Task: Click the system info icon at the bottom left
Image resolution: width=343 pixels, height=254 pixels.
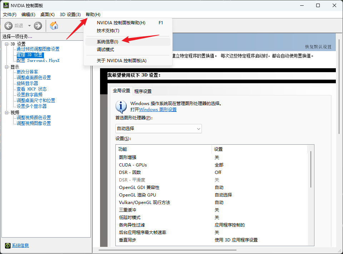Action: click(8, 245)
